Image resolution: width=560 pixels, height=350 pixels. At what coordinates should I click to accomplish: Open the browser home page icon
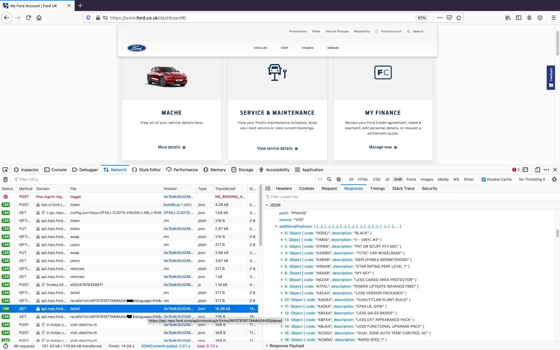(39, 18)
